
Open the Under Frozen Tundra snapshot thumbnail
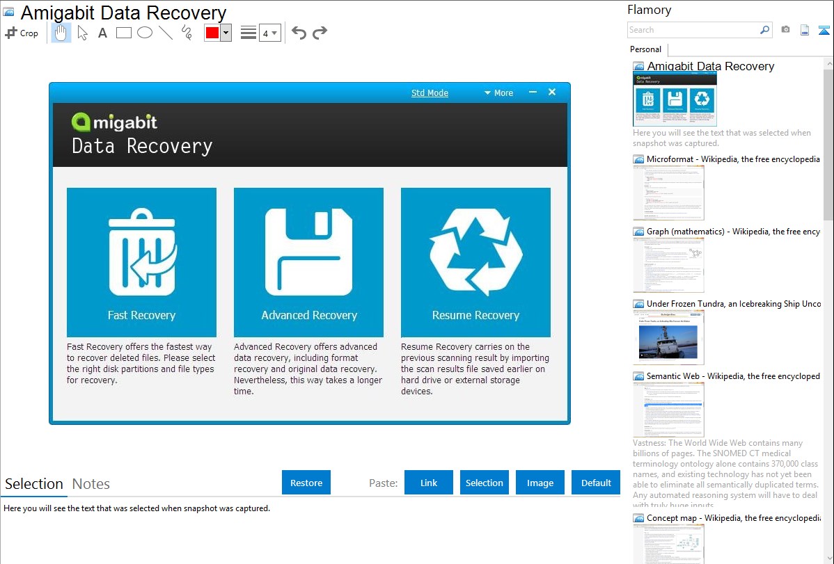[x=668, y=337]
